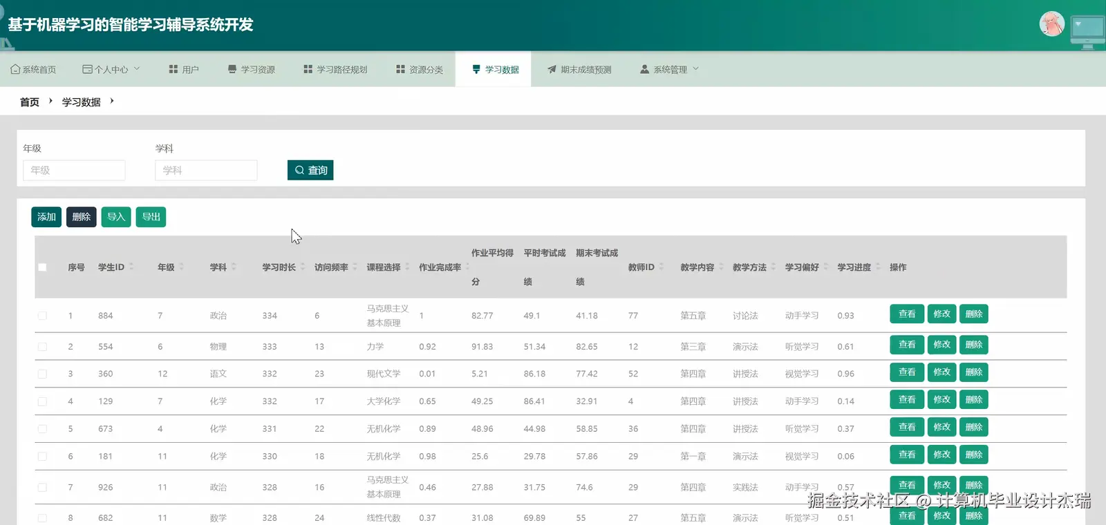
Task: Click 删除 in student 360 row
Action: click(973, 372)
